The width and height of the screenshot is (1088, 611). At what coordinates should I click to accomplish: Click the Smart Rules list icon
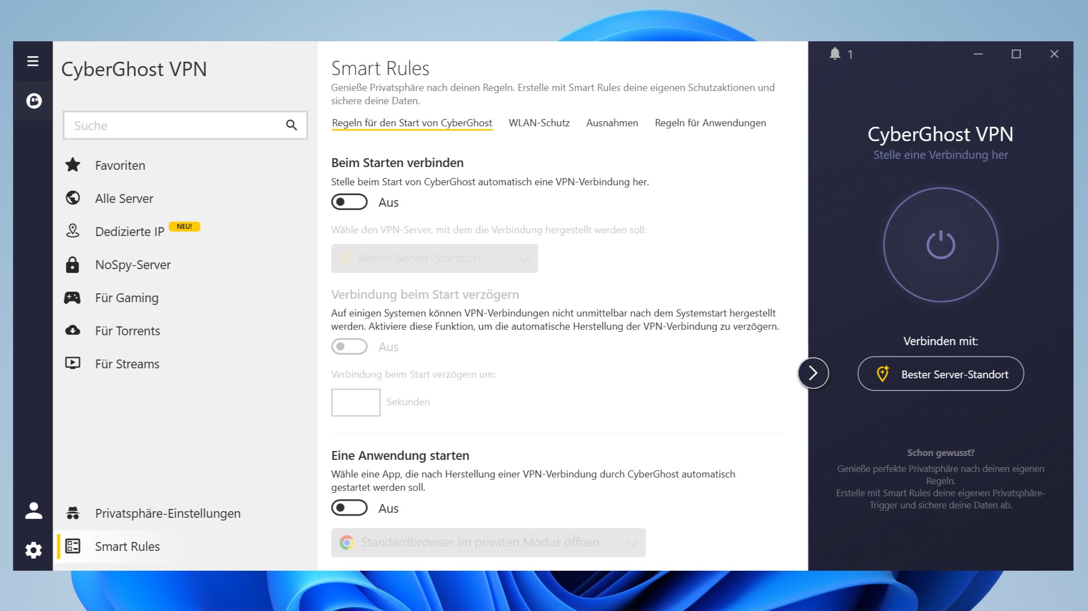[73, 546]
